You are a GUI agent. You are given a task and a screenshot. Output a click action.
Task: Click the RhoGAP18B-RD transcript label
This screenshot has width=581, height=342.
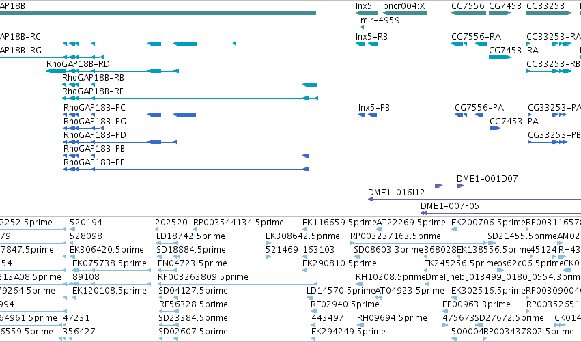(79, 64)
